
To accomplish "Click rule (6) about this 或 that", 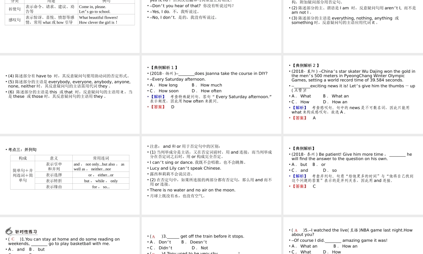I will (70, 94).
